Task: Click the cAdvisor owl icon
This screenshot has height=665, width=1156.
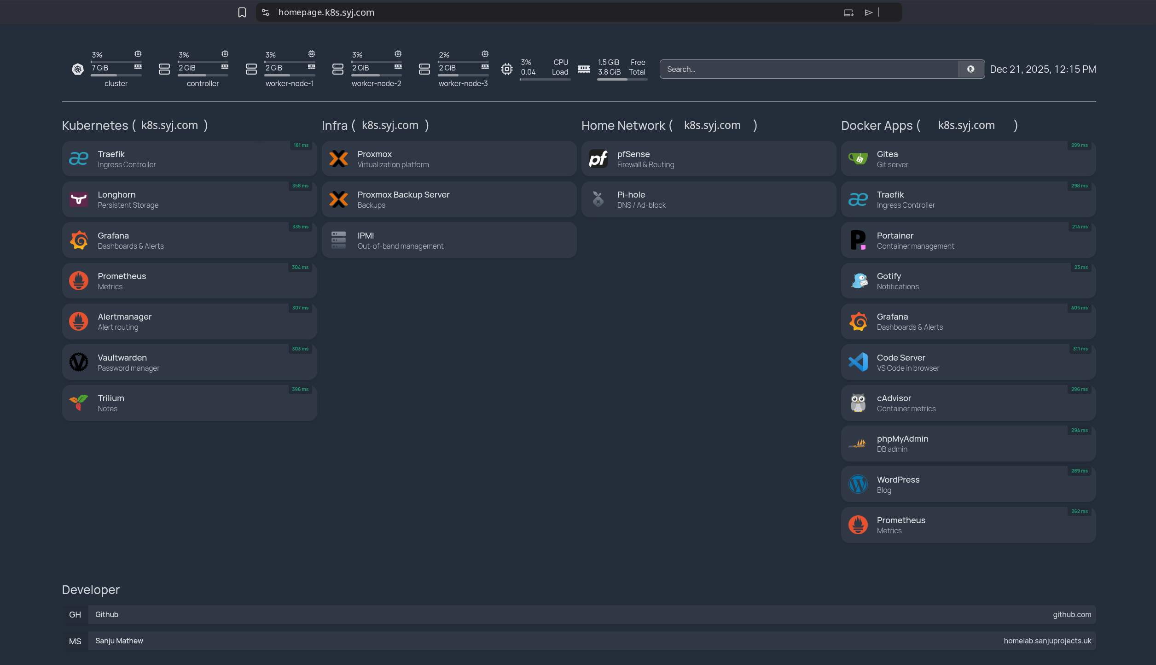Action: click(858, 403)
